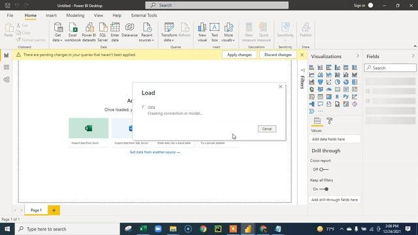The image size is (418, 235).
Task: Click the SQL Server icon
Action: point(103,32)
